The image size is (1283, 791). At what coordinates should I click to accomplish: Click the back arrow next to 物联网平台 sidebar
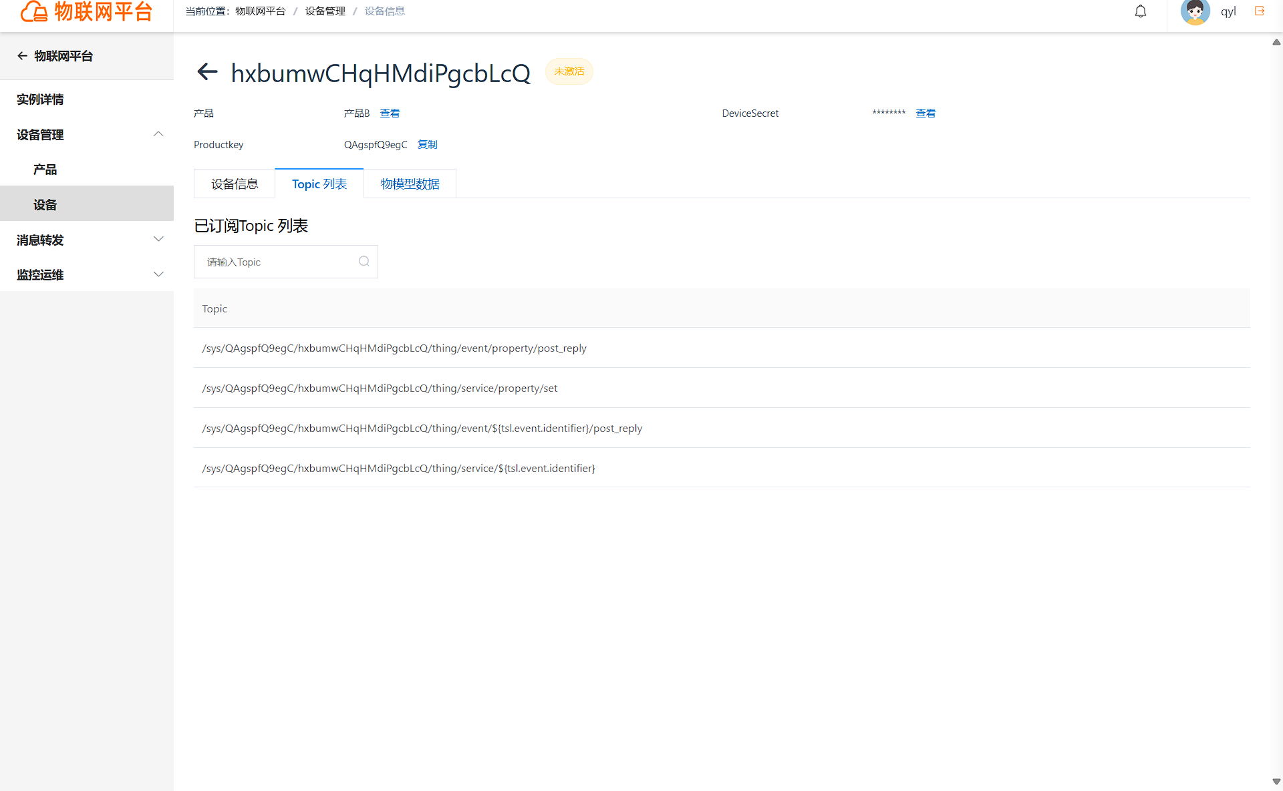coord(23,56)
